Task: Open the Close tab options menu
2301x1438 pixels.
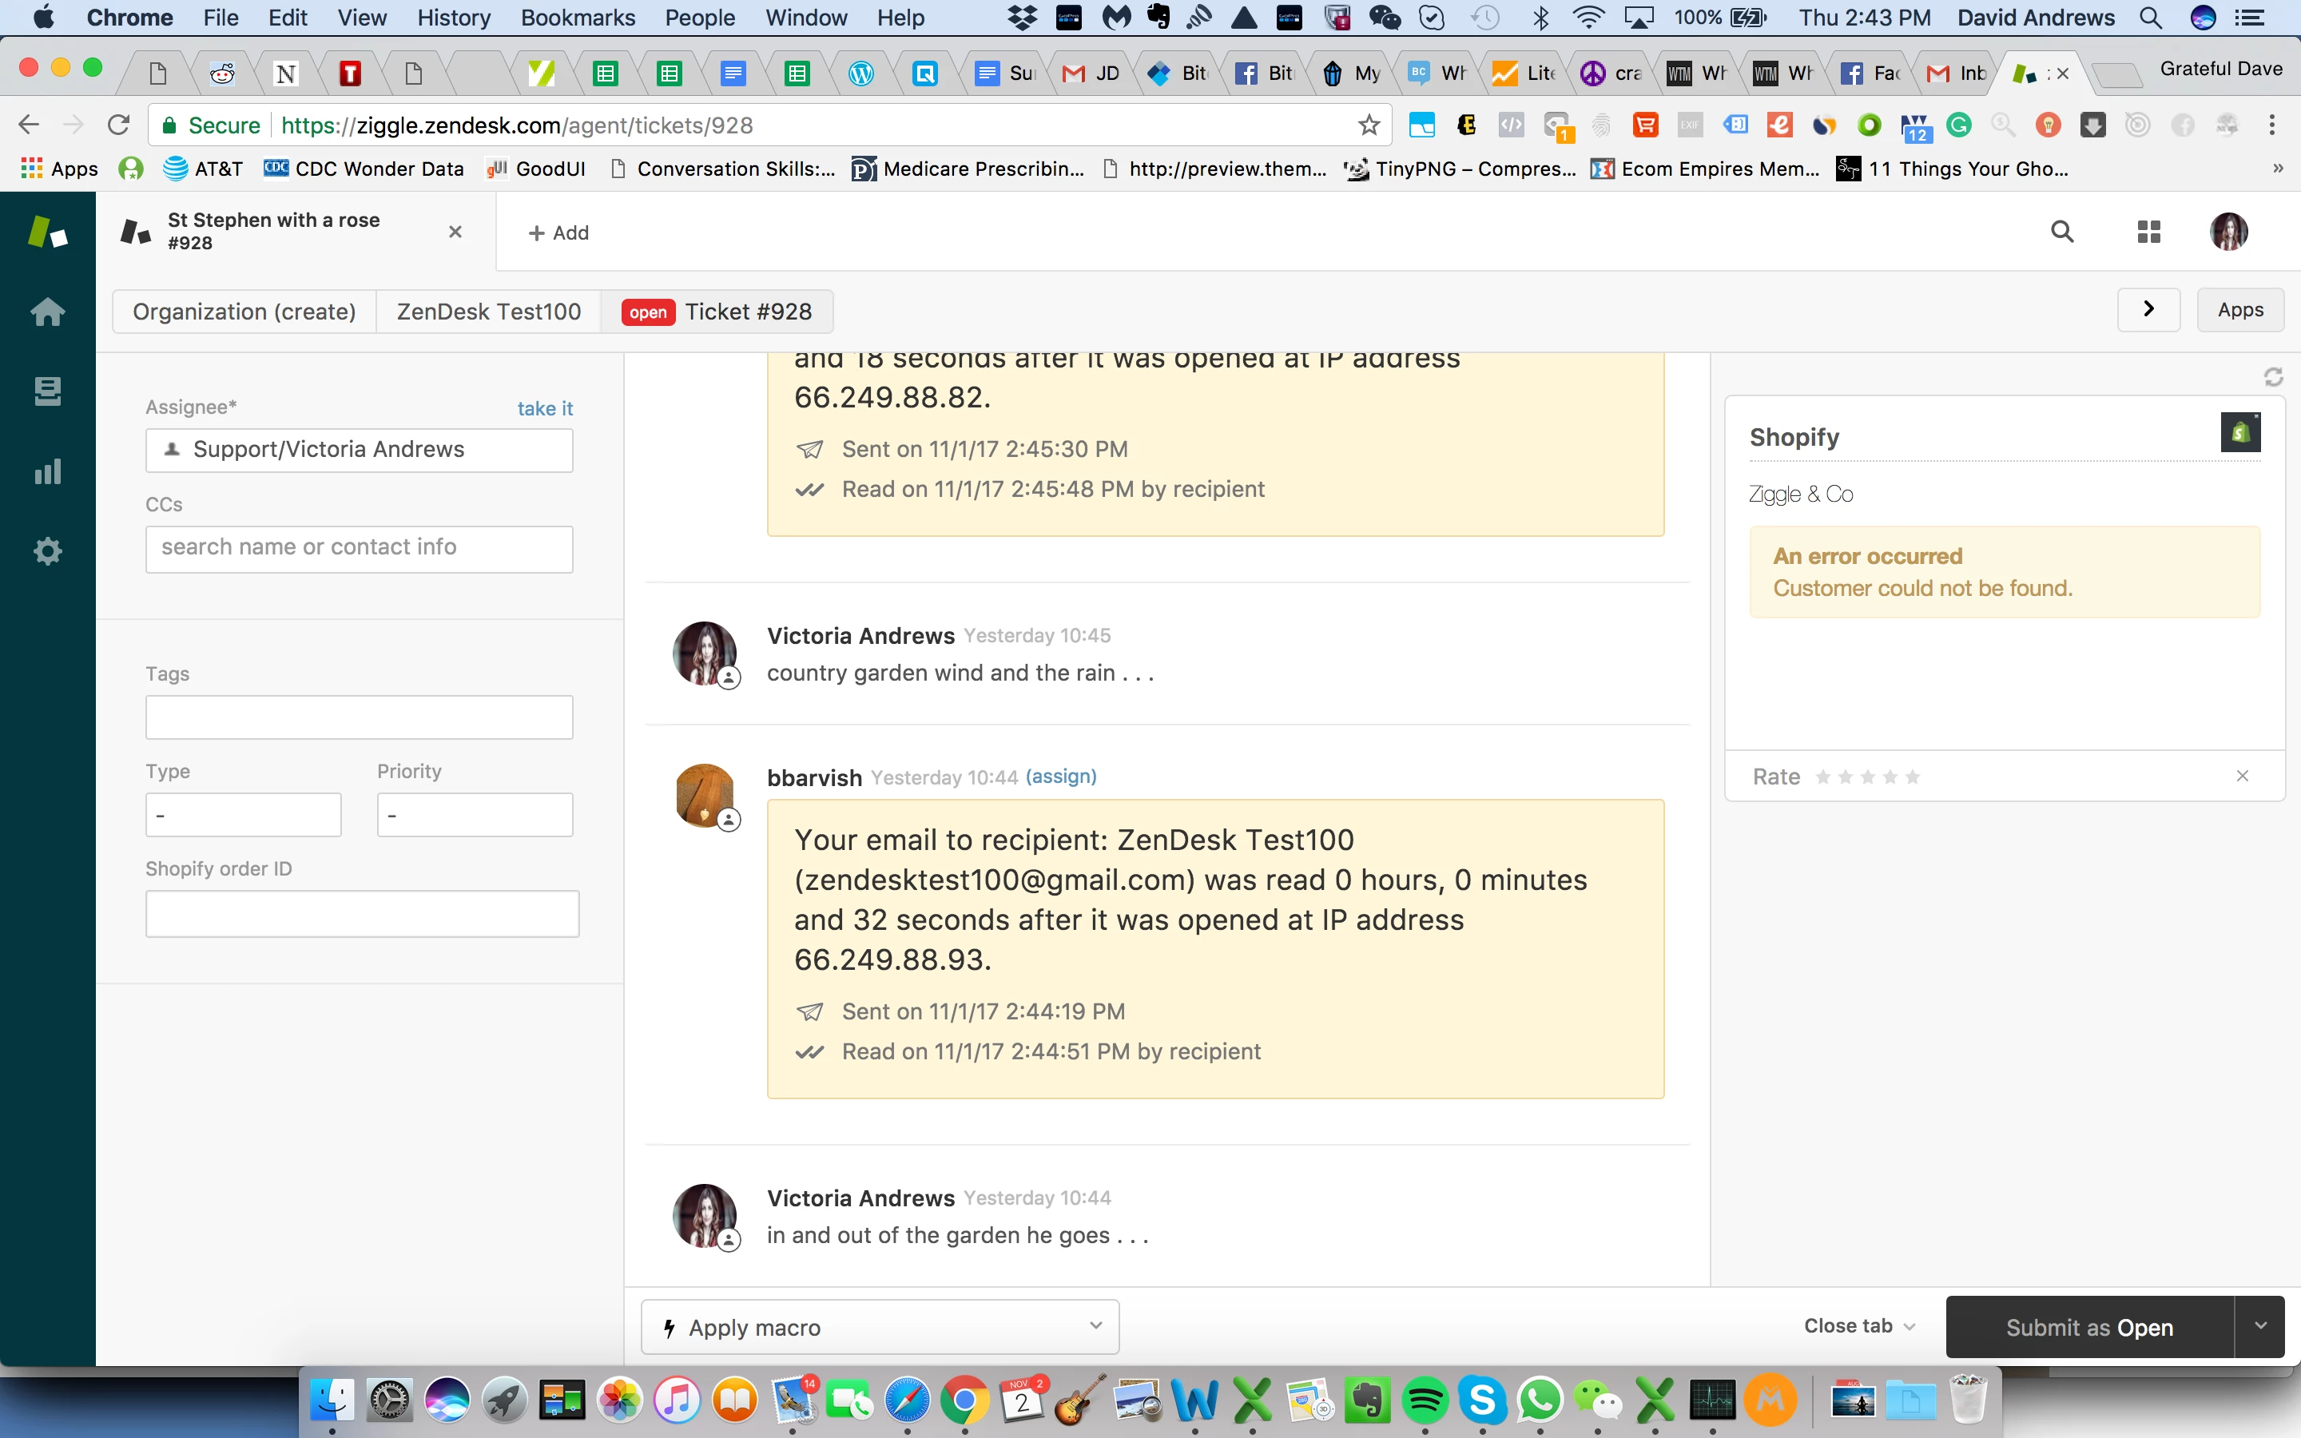Action: click(1859, 1326)
